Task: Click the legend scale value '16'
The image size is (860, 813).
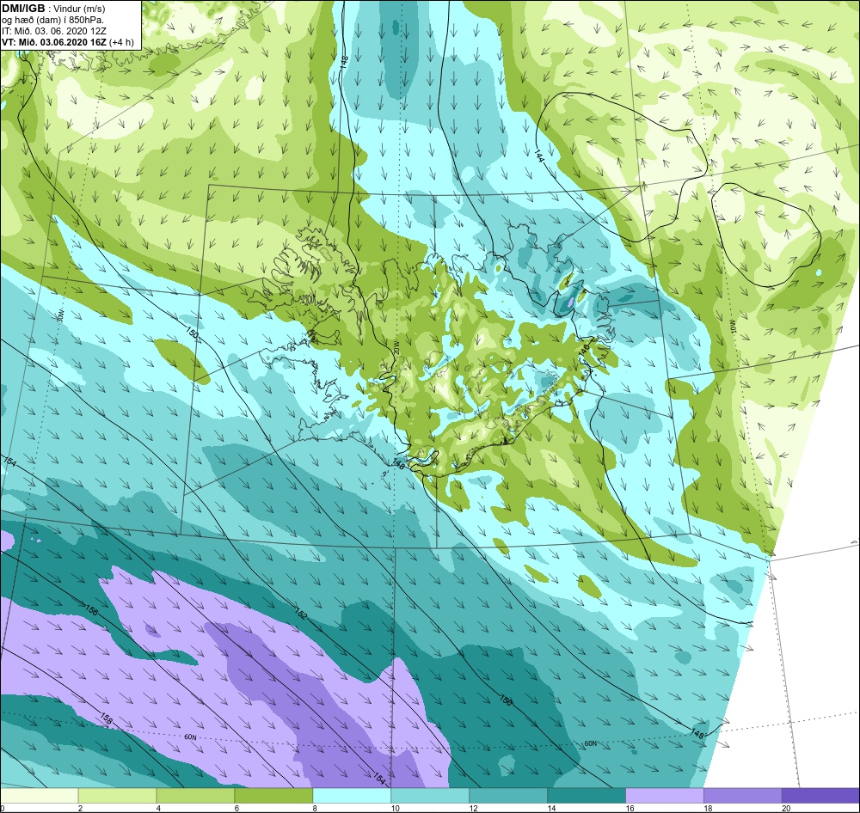Action: [630, 808]
